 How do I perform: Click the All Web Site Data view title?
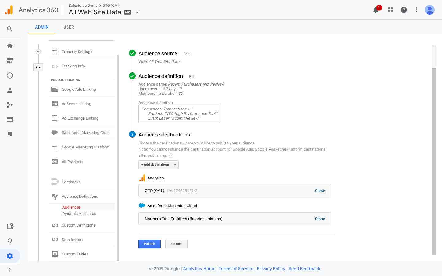[95, 12]
